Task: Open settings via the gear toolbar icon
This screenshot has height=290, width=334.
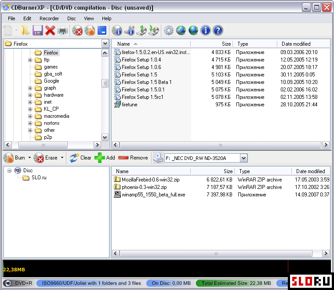Action: [169, 30]
